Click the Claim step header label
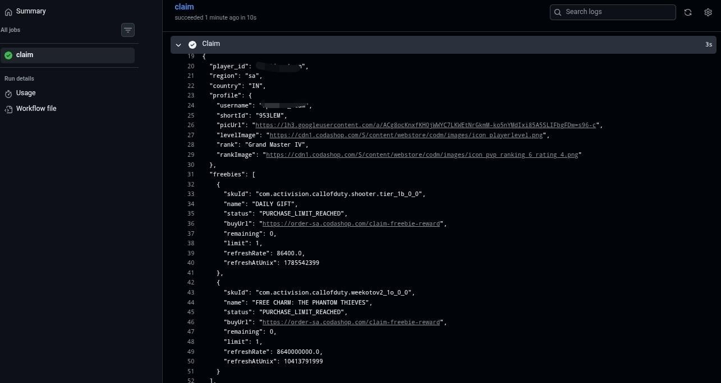 pos(211,44)
